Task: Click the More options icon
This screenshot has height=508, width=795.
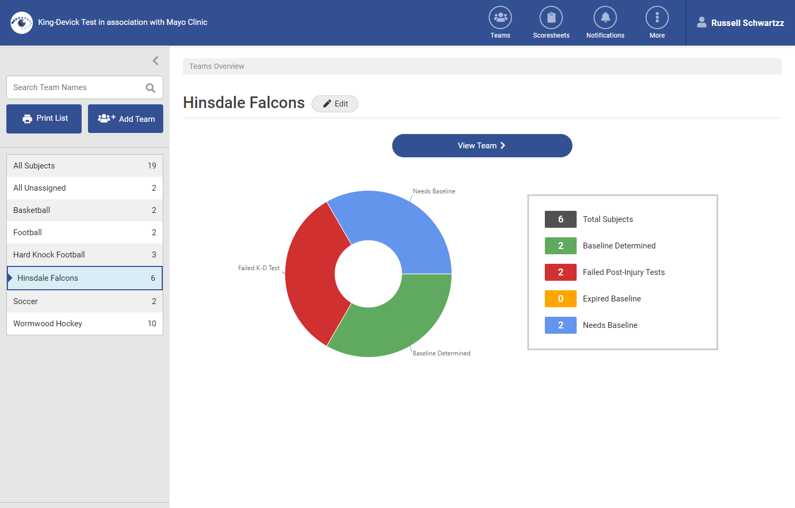Action: tap(657, 17)
